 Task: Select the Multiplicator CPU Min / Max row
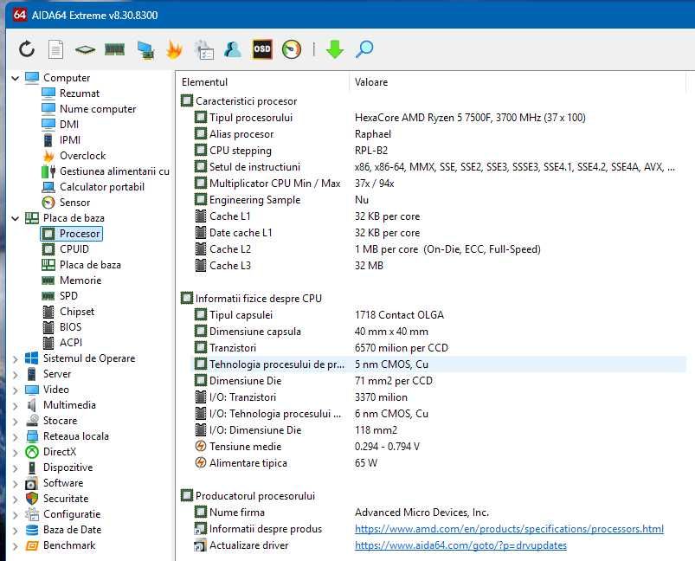pyautogui.click(x=439, y=184)
